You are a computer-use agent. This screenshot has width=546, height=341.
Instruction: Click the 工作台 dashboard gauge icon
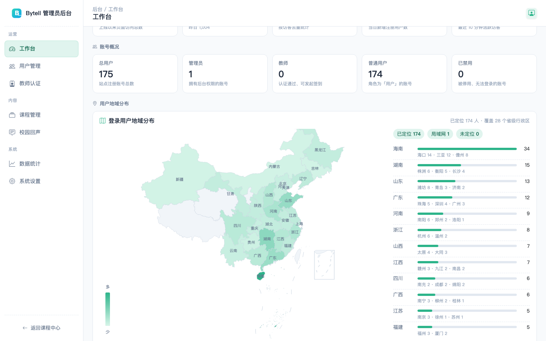point(12,49)
